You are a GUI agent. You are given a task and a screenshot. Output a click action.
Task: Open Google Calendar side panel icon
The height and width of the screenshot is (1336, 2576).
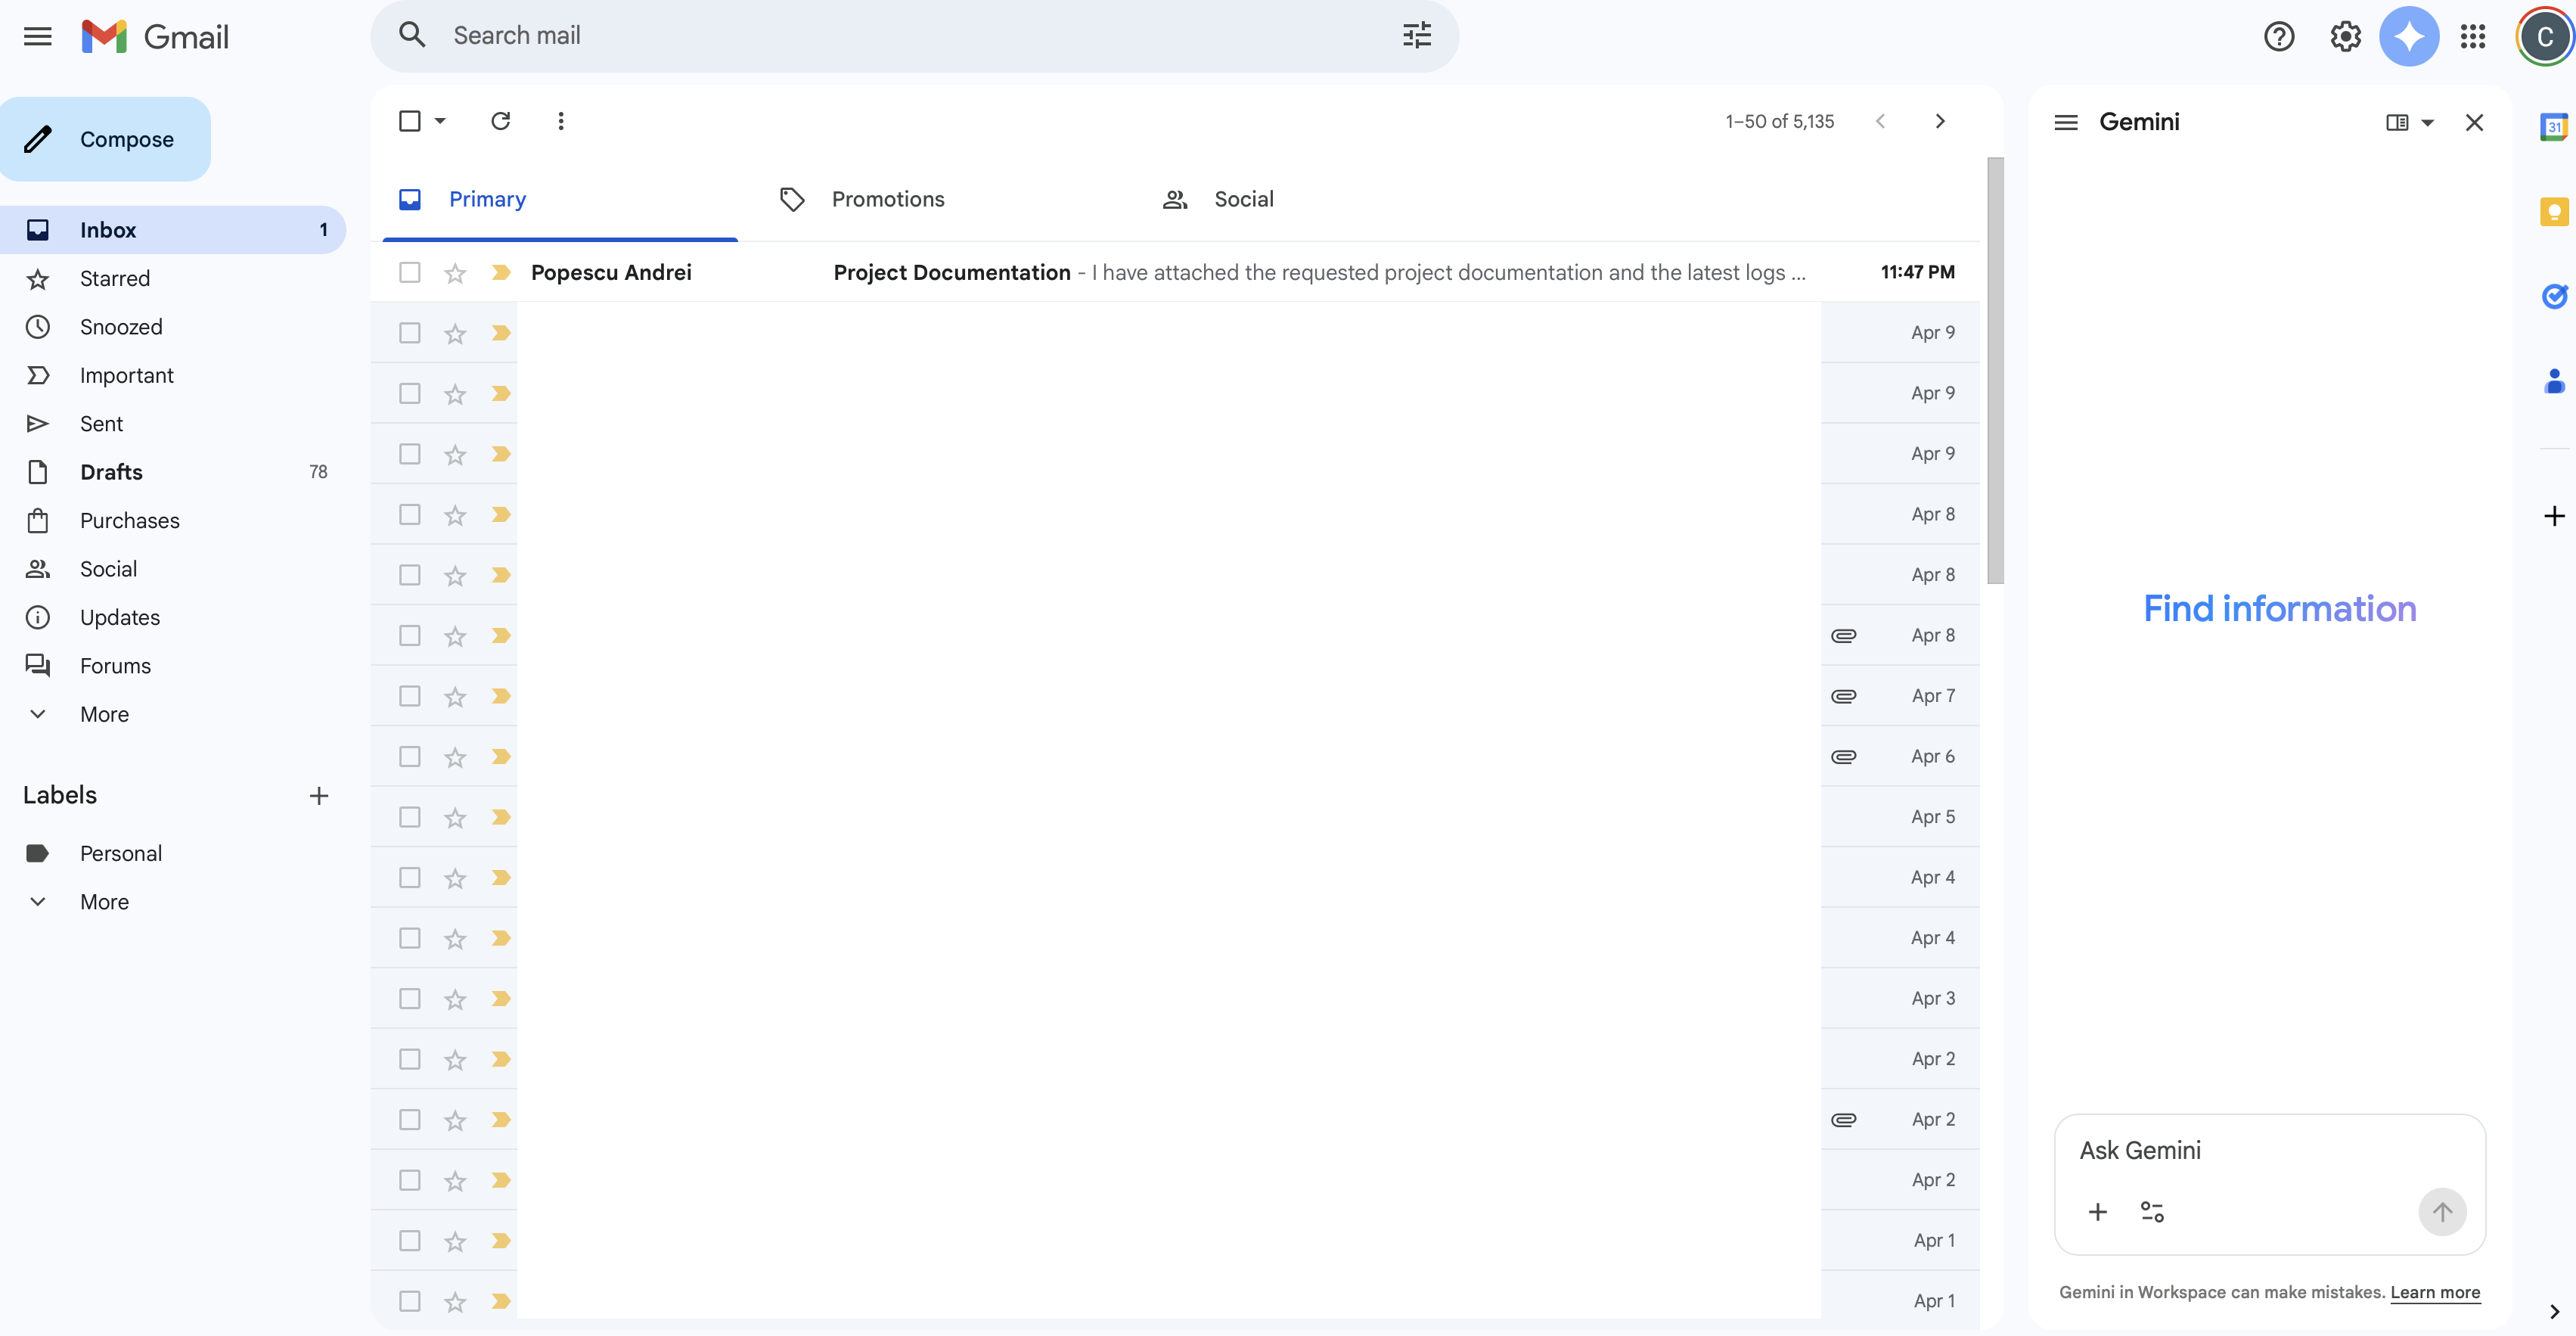point(2553,127)
